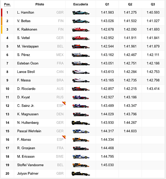Click the red first-place position marker
This screenshot has height=179, width=166.
pyautogui.click(x=2, y=13)
